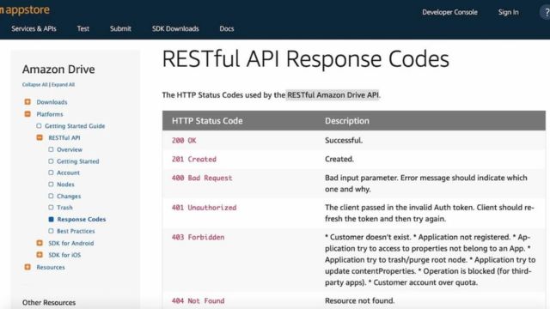Open the Trash sidebar page
Image resolution: width=550 pixels, height=309 pixels.
click(64, 208)
